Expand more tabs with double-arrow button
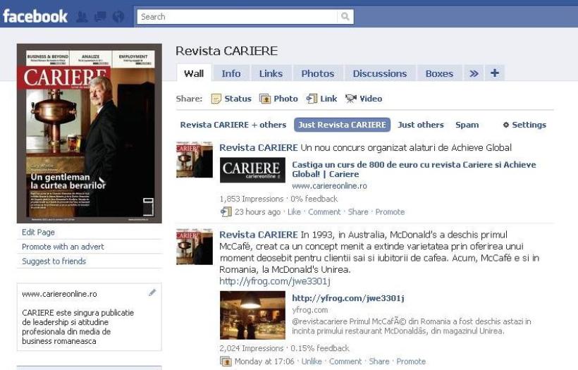Viewport: 578px width, 370px height. 474,73
